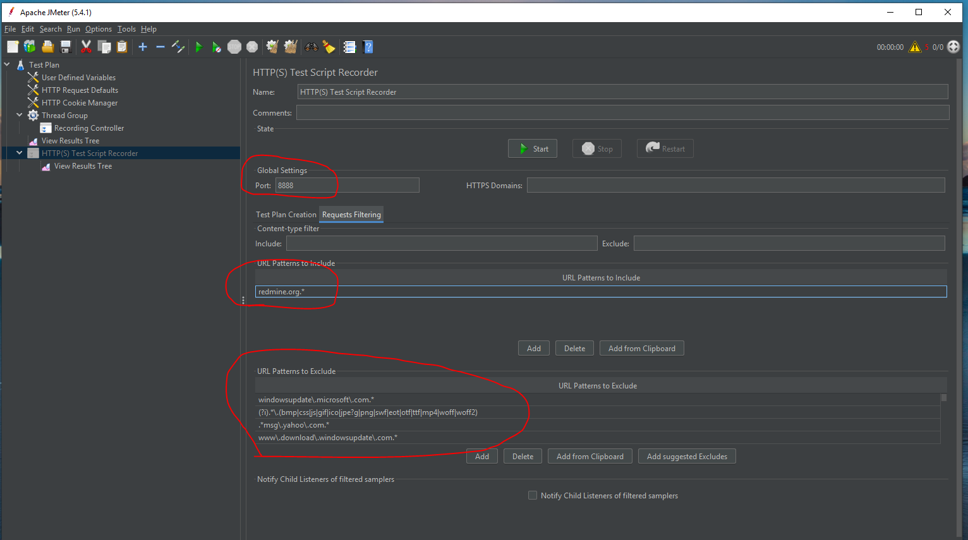This screenshot has width=968, height=540.
Task: Click the Reset Search broom icon
Action: click(329, 47)
